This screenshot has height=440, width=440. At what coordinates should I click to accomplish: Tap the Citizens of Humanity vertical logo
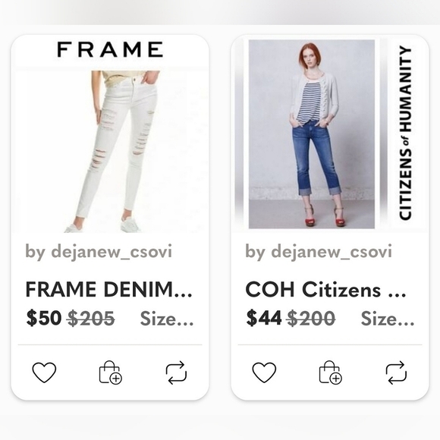(405, 133)
